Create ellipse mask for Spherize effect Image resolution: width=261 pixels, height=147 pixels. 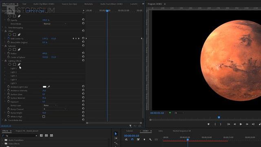10,49
